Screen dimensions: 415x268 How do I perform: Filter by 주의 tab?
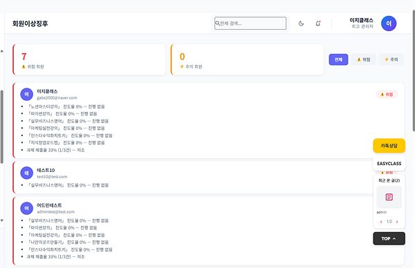click(391, 59)
